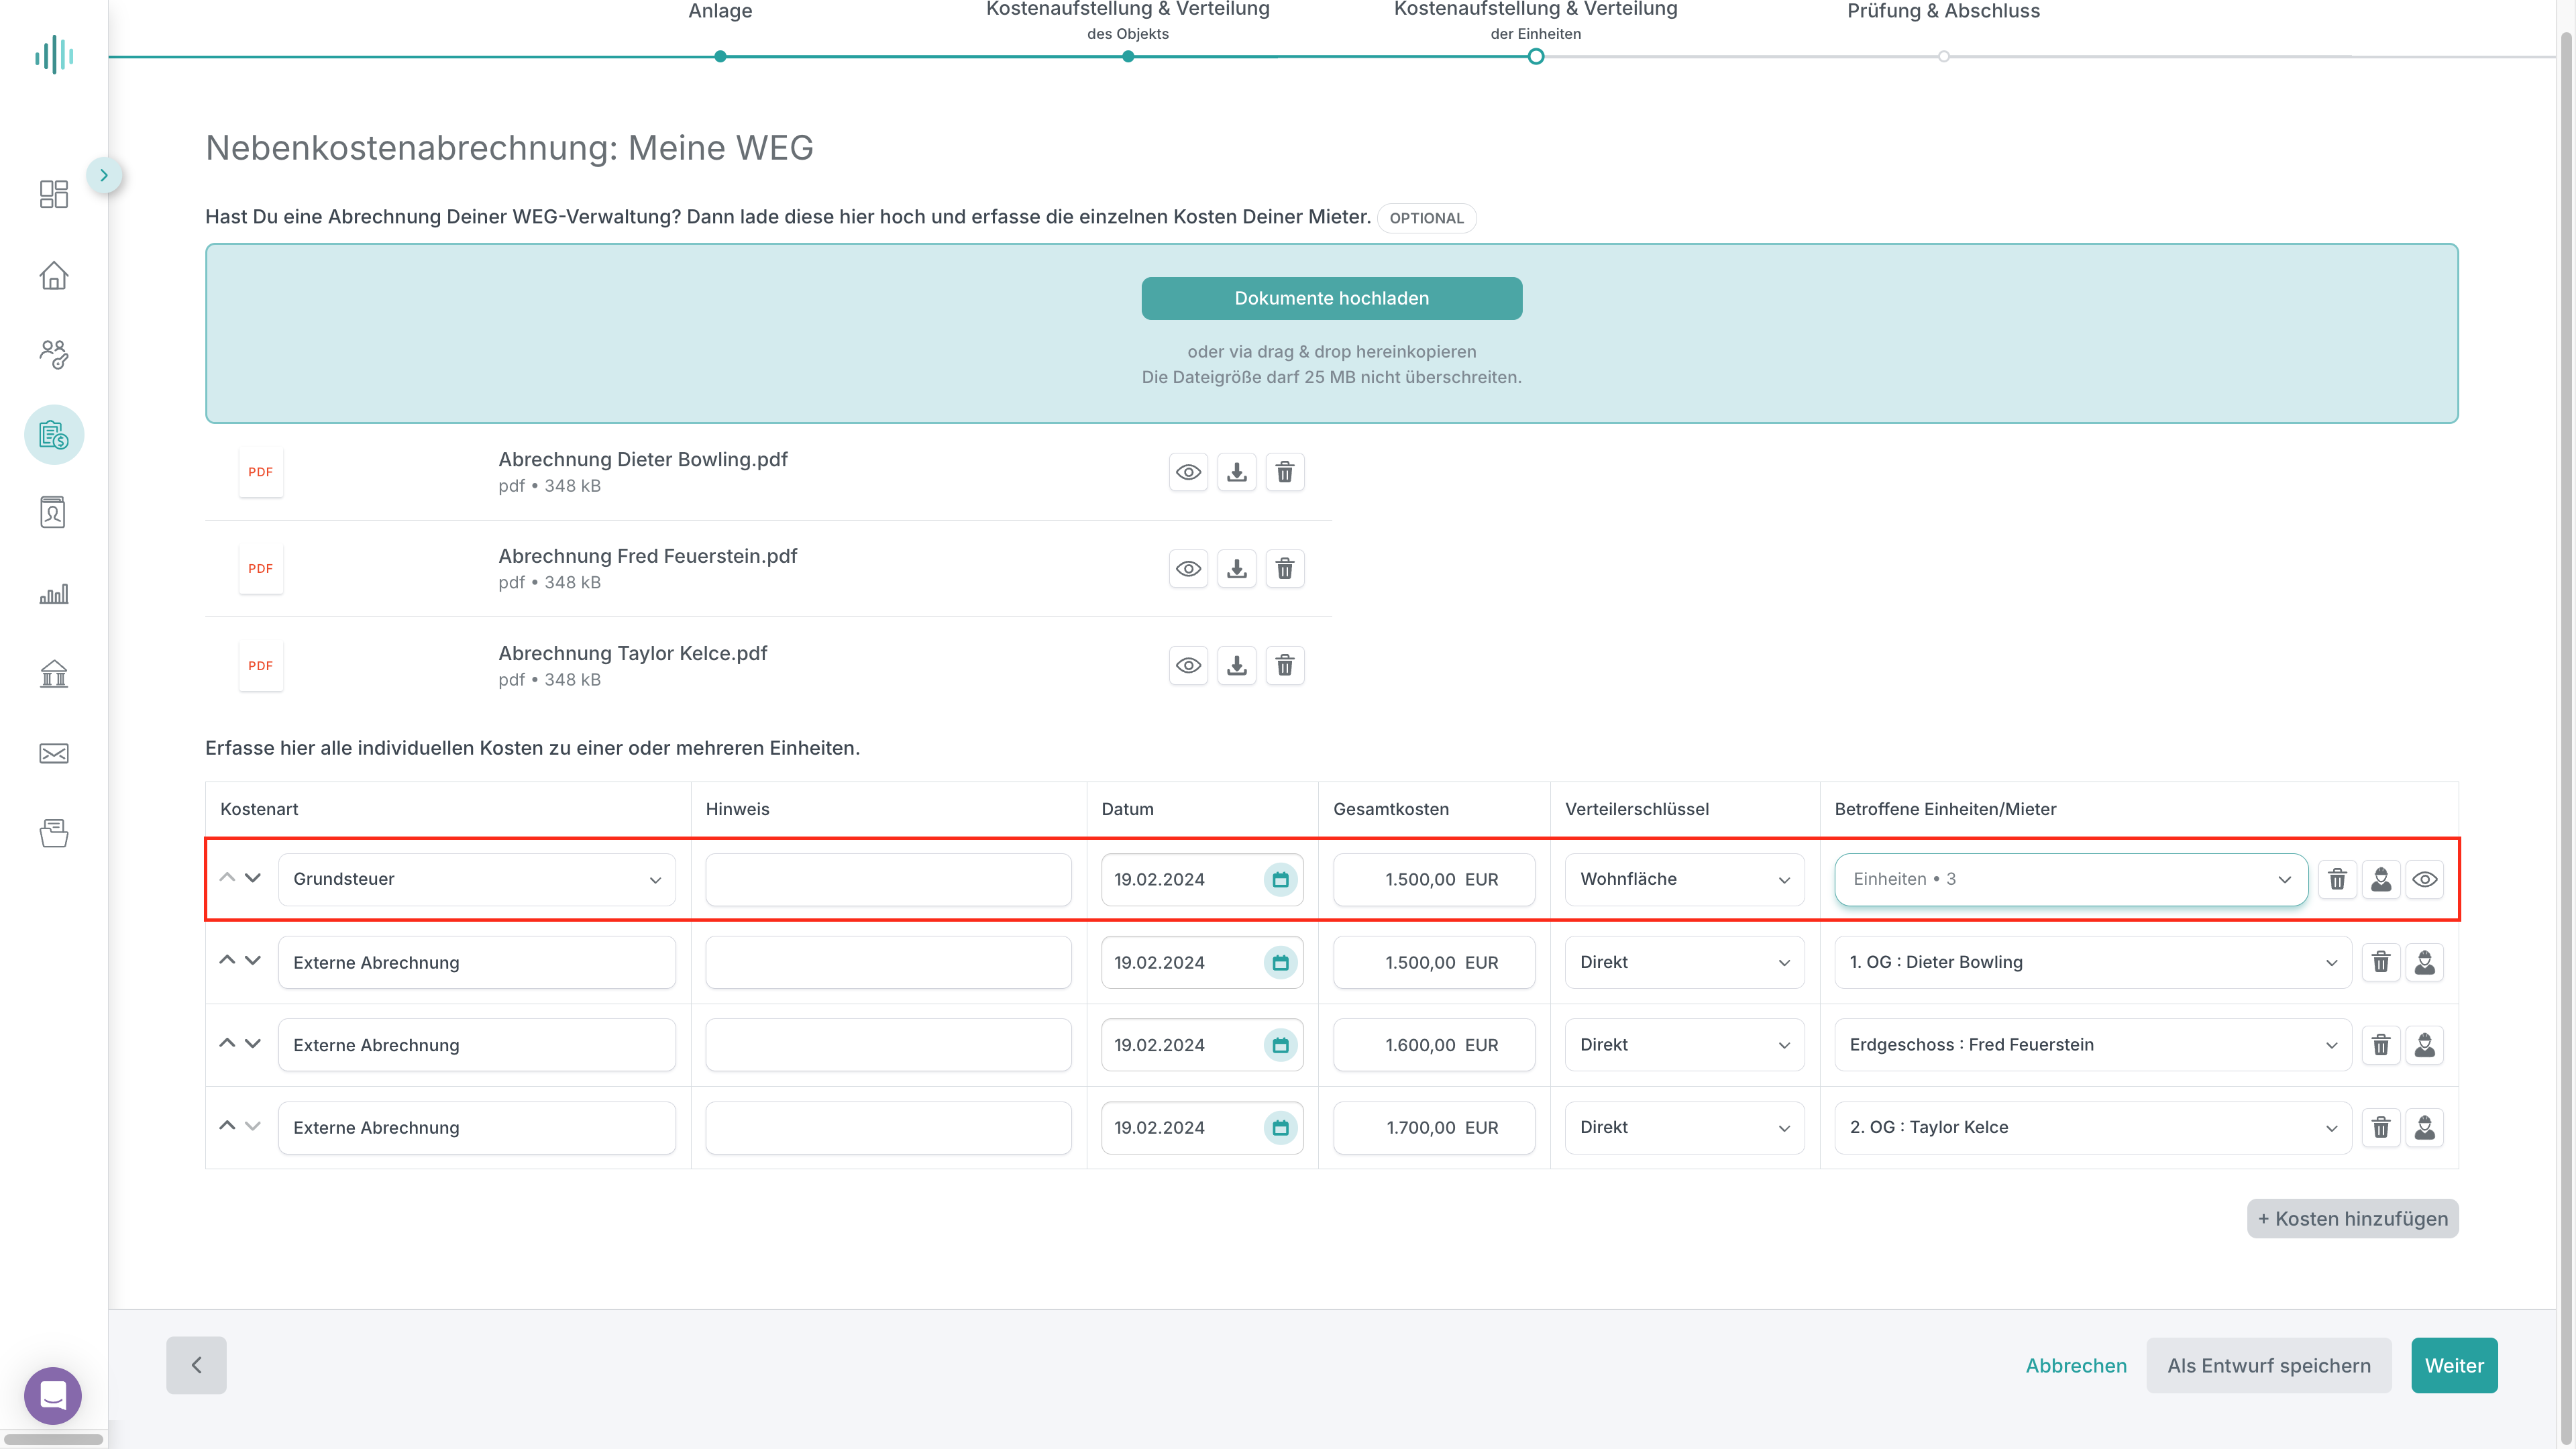
Task: Click the 1.600,00 EUR Gesamtkosten field
Action: [x=1434, y=1046]
